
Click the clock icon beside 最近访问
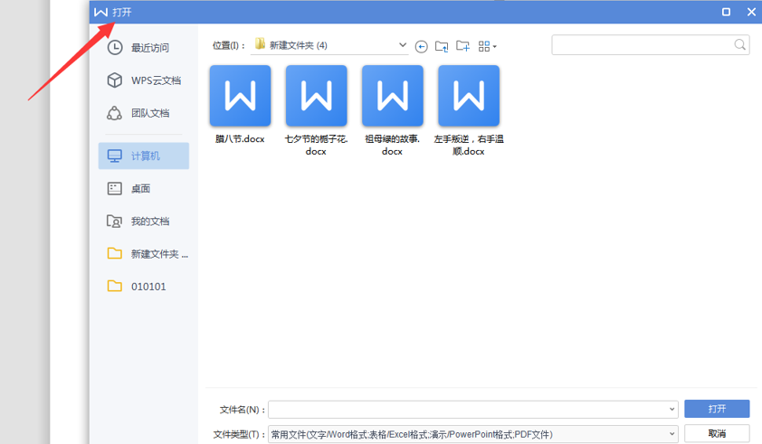115,48
